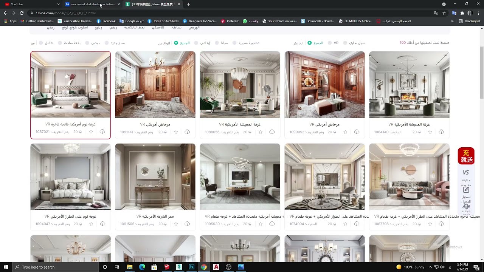Viewport: 484px width, 272px height.
Task: Download the model with ID 1087021
Action: point(102,132)
